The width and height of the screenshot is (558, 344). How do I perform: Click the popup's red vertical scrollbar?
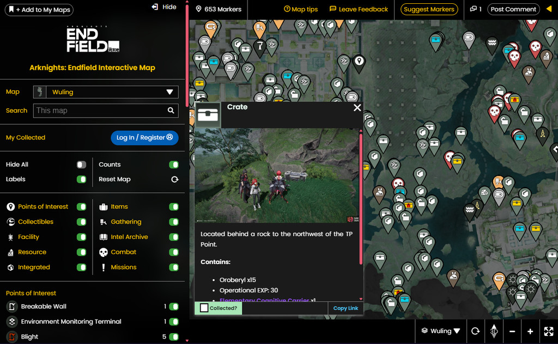(361, 199)
